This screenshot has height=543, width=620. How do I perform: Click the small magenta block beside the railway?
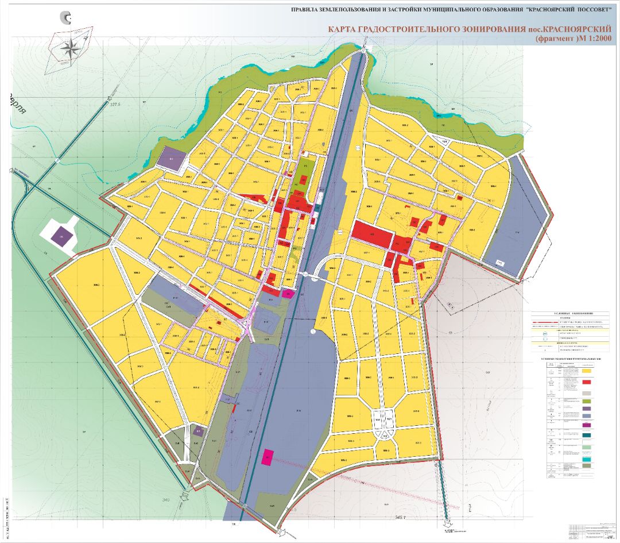[x=288, y=293]
